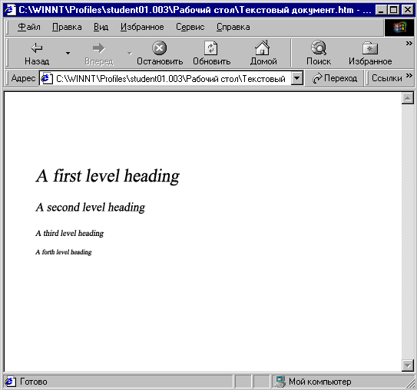Viewport: 417px width, 390px height.
Task: Click the Готово status bar text
Action: click(34, 382)
